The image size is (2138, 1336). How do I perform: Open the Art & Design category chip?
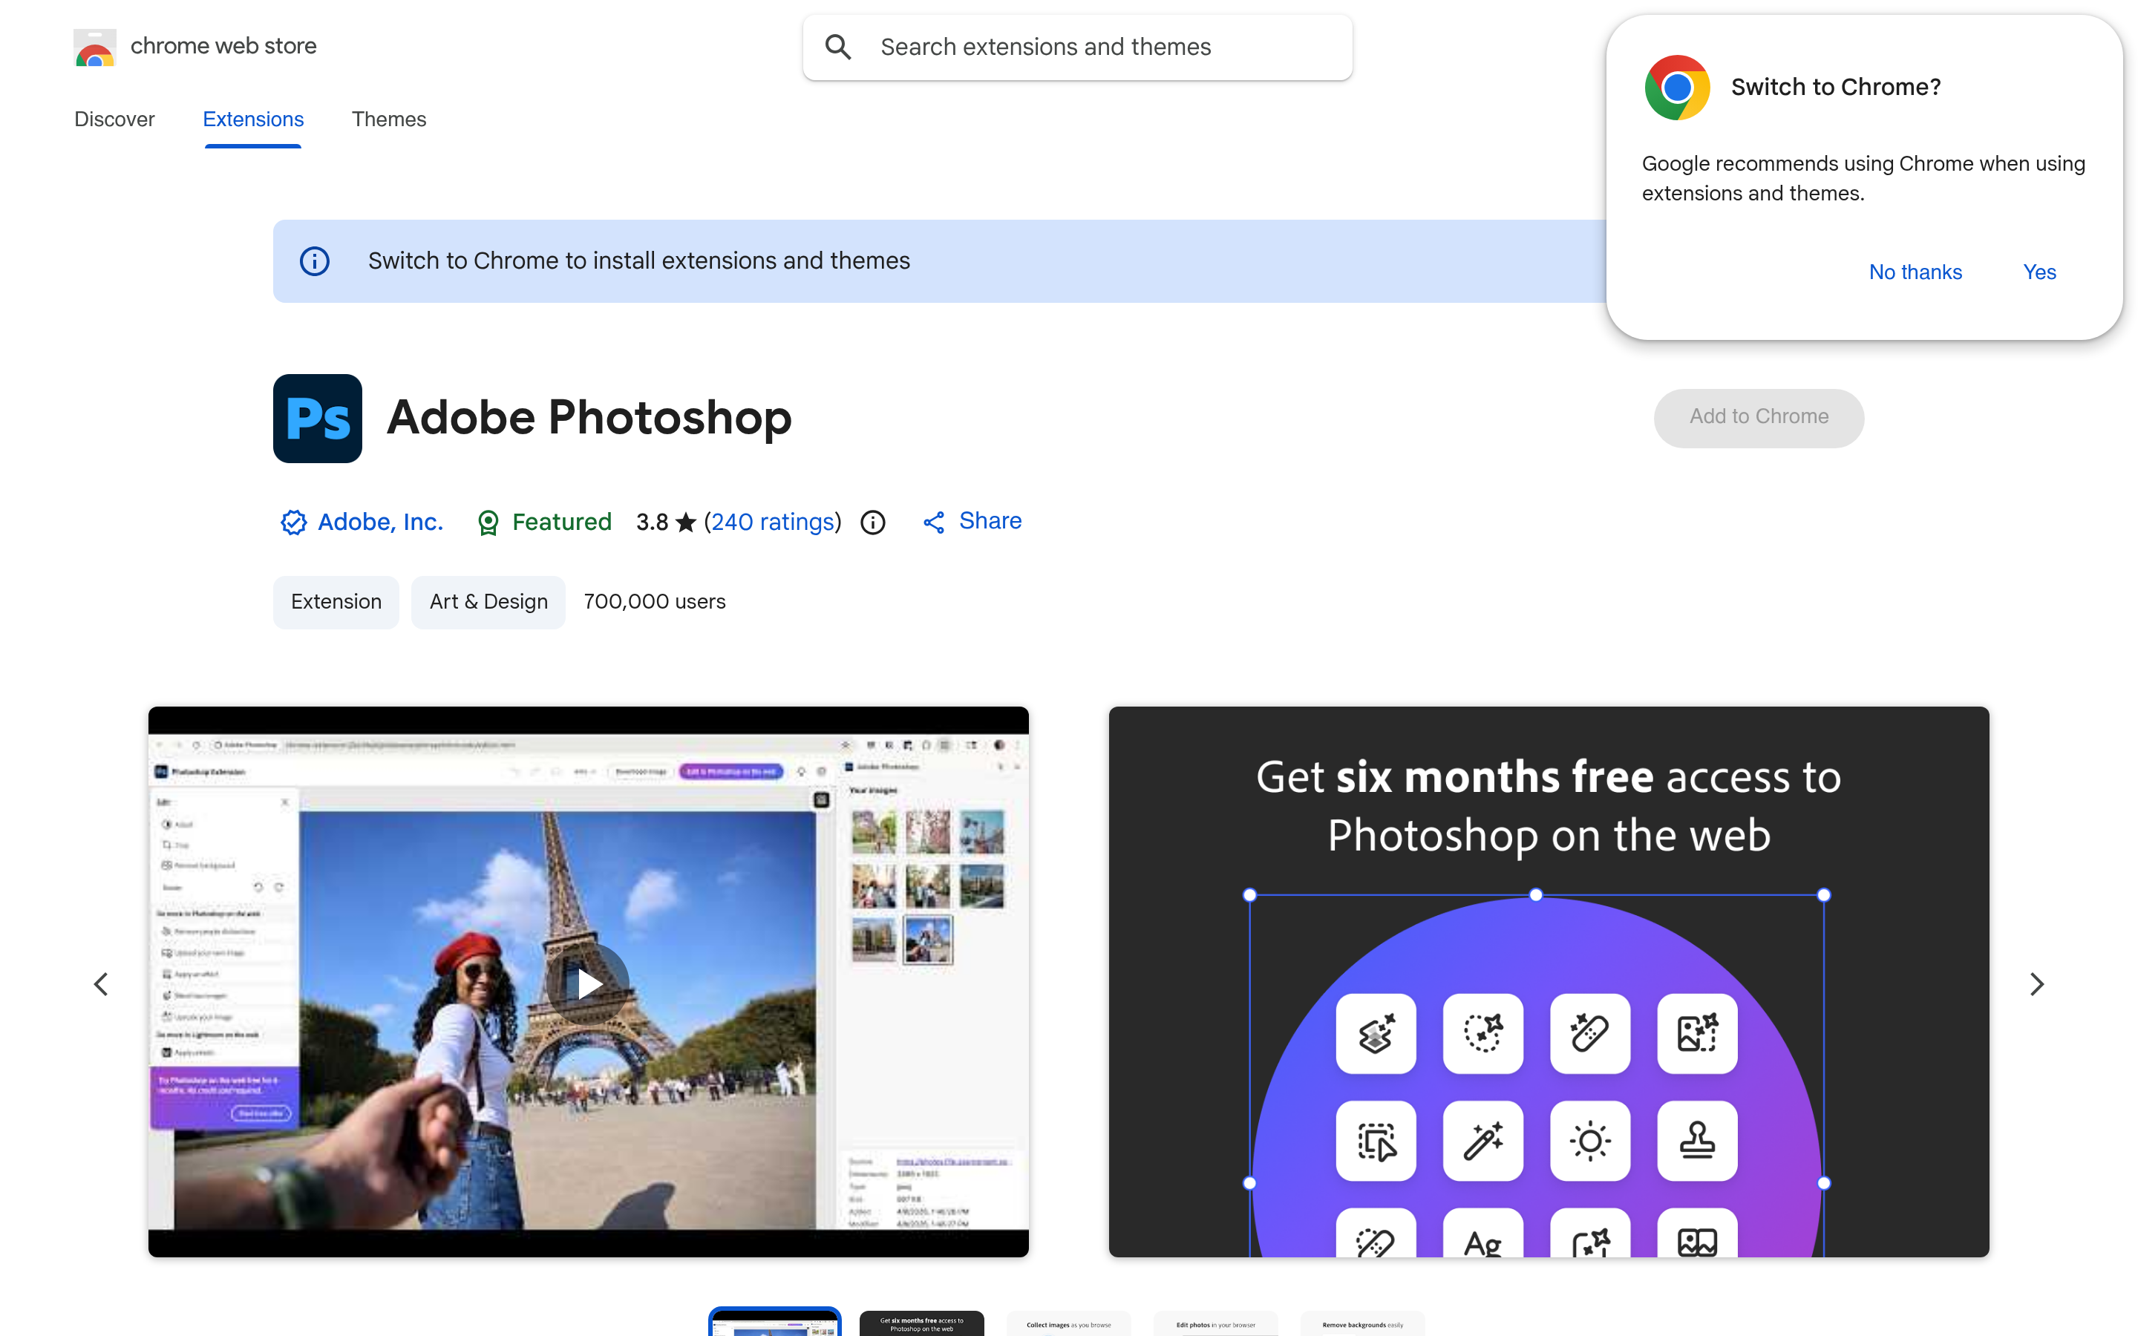pyautogui.click(x=488, y=602)
